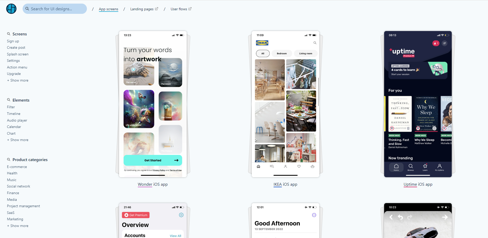Image resolution: width=488 pixels, height=238 pixels.
Task: Open the Wonder iOS app link
Action: tap(153, 184)
